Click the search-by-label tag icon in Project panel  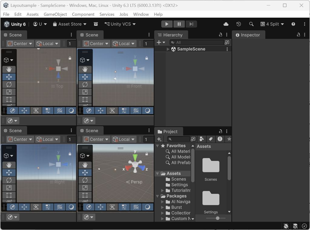point(211,139)
